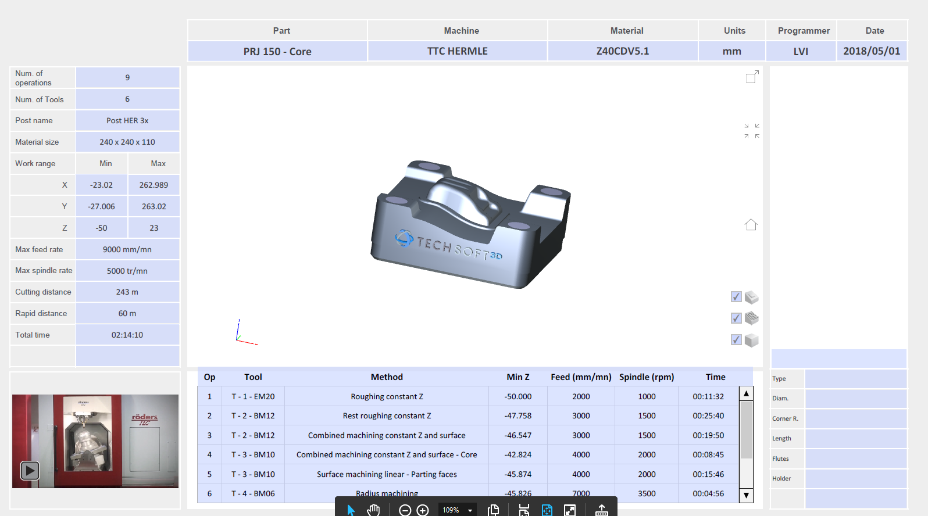Enable fit full page view mode
Image resolution: width=928 pixels, height=516 pixels.
[x=547, y=510]
